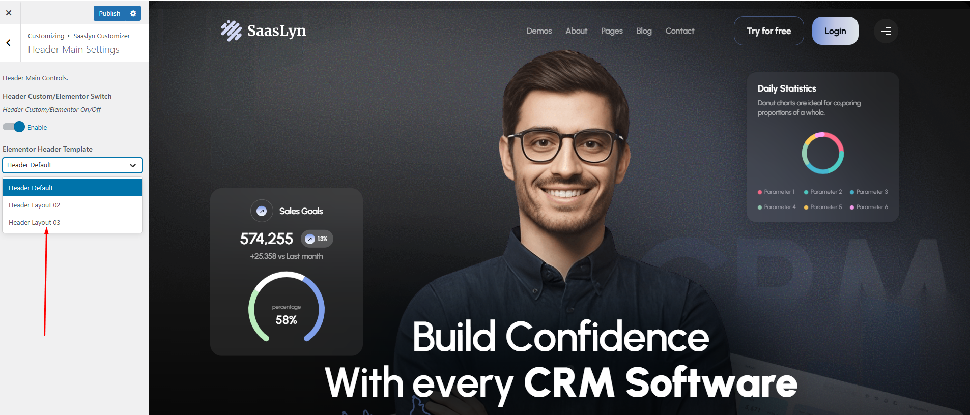Viewport: 970px width, 415px height.
Task: Click the 58% percentage gauge
Action: point(286,308)
